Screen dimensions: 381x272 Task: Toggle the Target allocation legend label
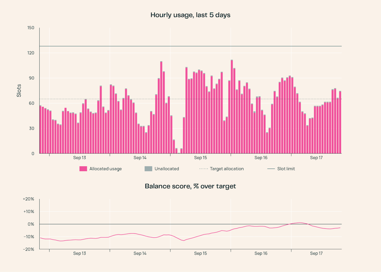tap(227, 169)
